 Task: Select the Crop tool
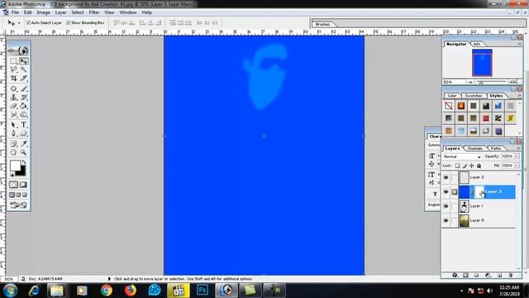pyautogui.click(x=13, y=78)
